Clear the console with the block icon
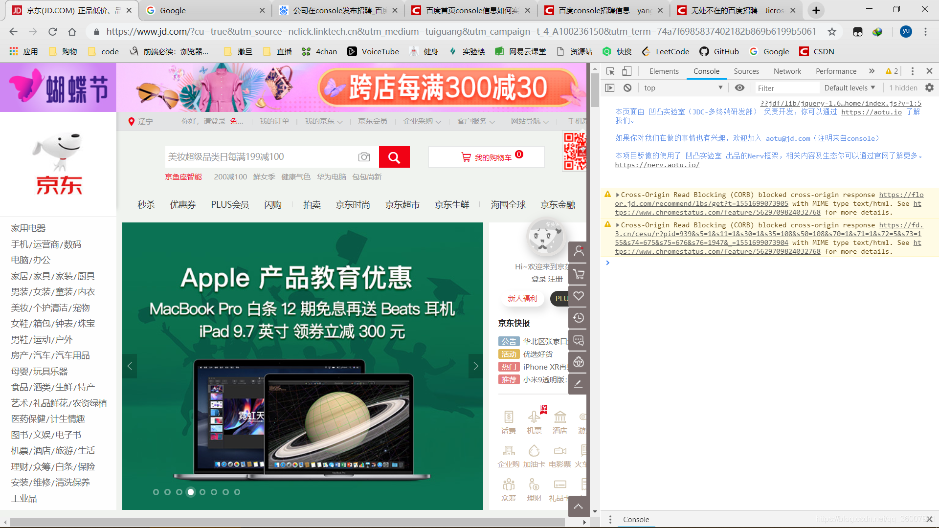939x528 pixels. click(x=627, y=88)
